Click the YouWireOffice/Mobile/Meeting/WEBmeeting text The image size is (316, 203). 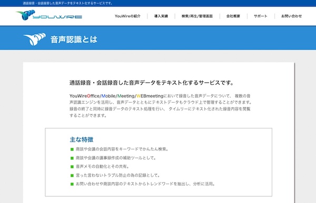pyautogui.click(x=116, y=96)
